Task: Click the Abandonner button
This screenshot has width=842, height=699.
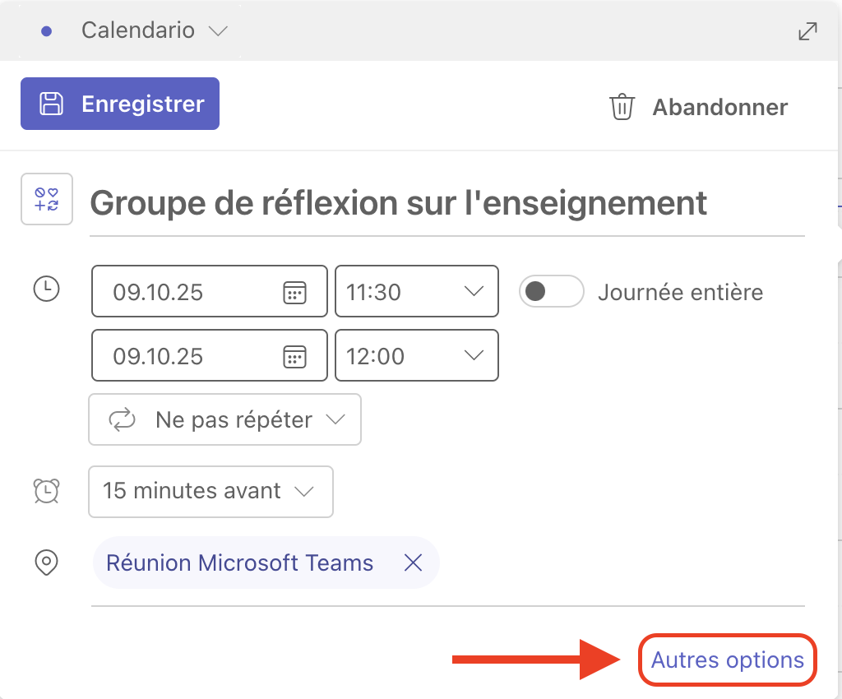Action: (x=719, y=107)
